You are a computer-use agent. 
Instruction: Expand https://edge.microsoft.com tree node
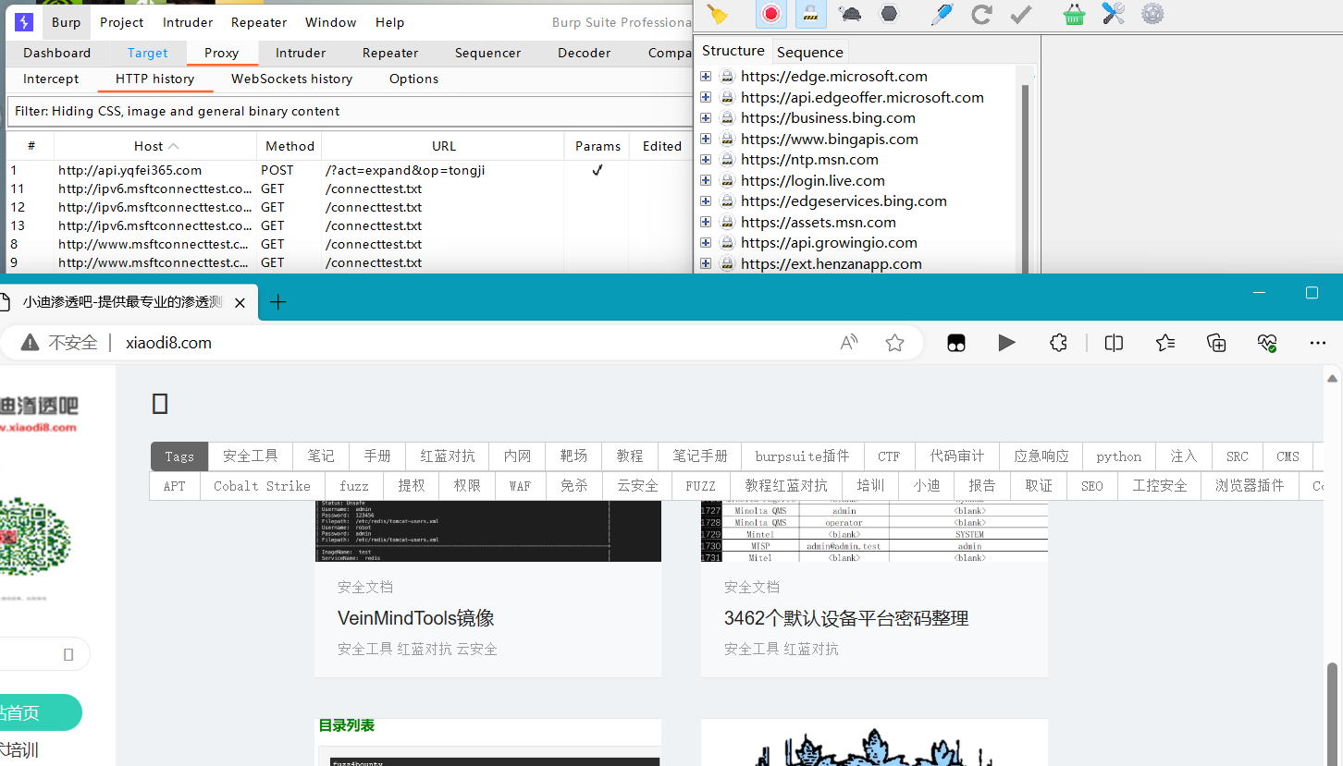tap(706, 77)
